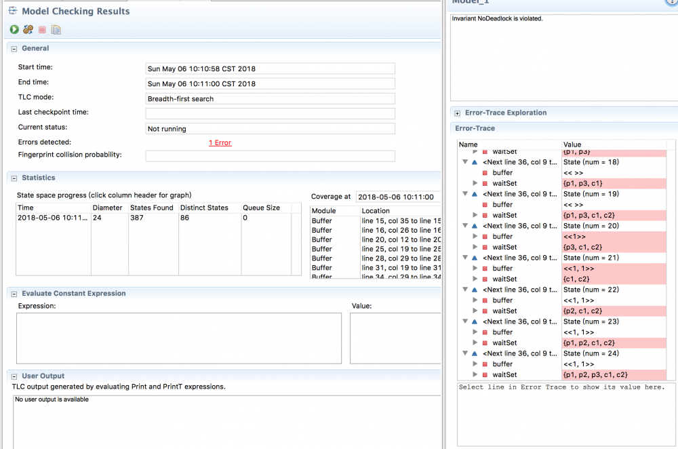
Task: Click the Name header in Error-Trace
Action: [509, 144]
